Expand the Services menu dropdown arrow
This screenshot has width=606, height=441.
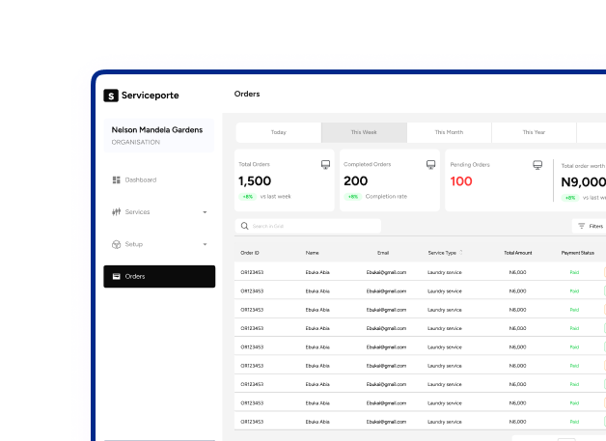pos(205,212)
